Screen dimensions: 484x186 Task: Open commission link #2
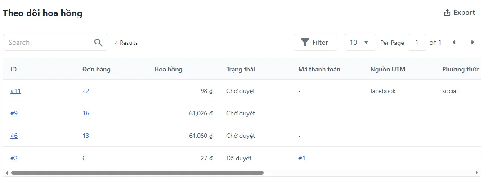point(14,158)
